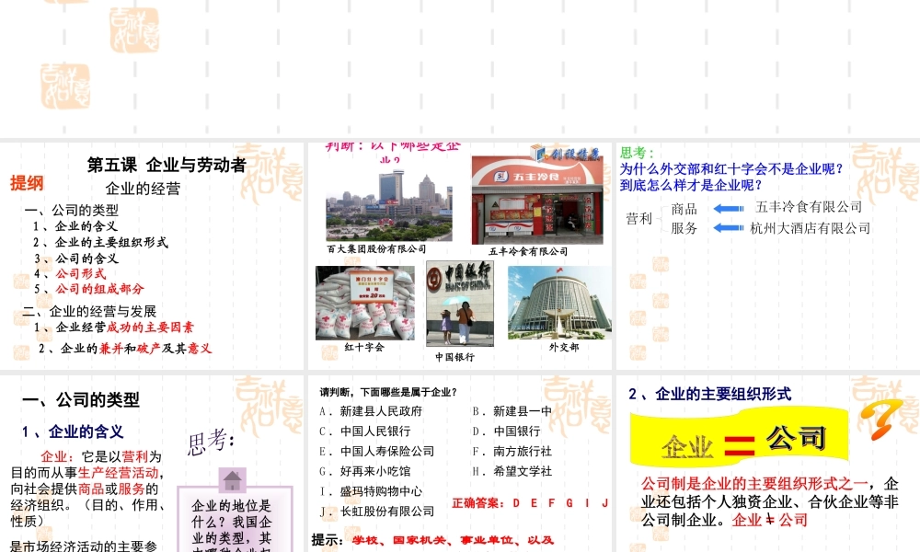Click the subtitle 企业的经营
The width and height of the screenshot is (920, 552).
[143, 189]
